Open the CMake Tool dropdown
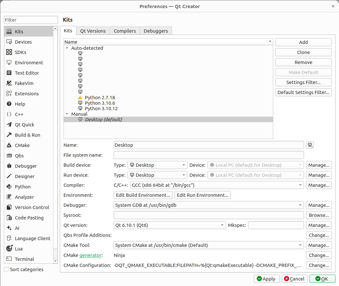Viewport: 339px width, 286px height. tap(209, 245)
